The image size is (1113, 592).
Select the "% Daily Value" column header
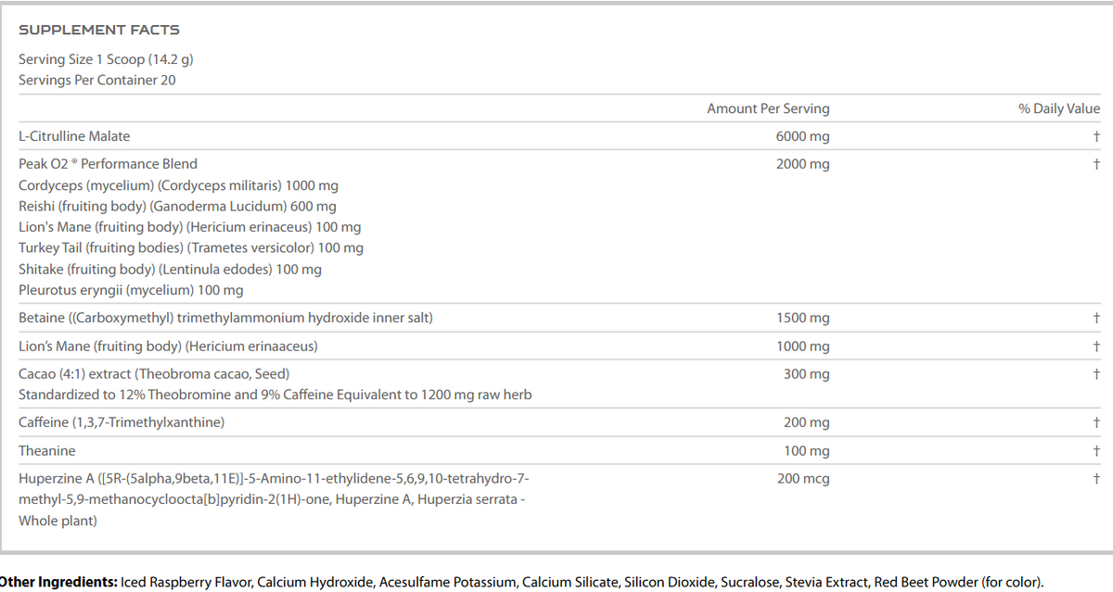[1059, 108]
